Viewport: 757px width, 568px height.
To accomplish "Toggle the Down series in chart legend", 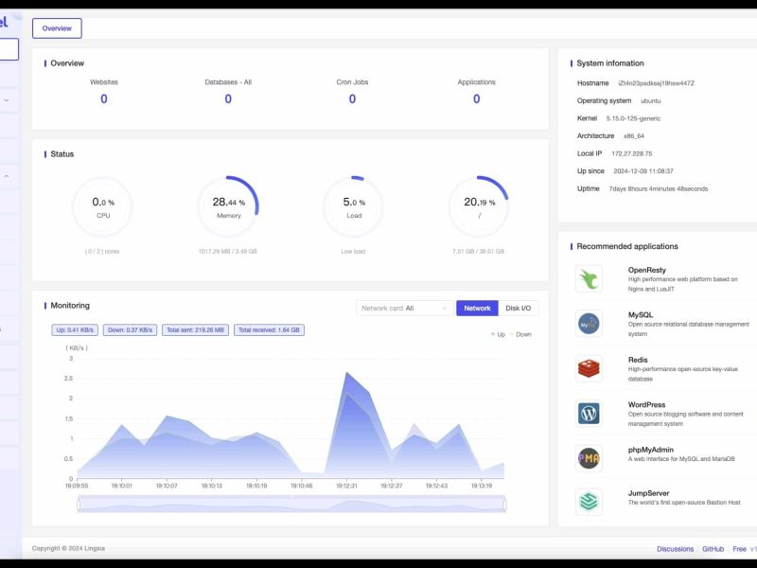I will pos(520,334).
